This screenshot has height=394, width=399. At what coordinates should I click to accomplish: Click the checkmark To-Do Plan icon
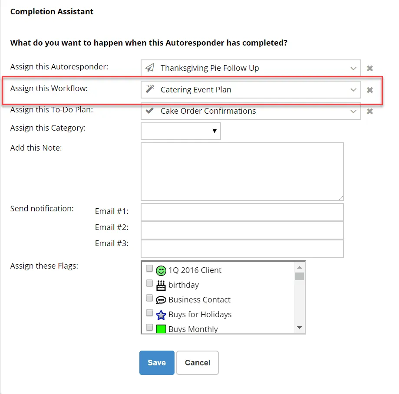point(150,111)
